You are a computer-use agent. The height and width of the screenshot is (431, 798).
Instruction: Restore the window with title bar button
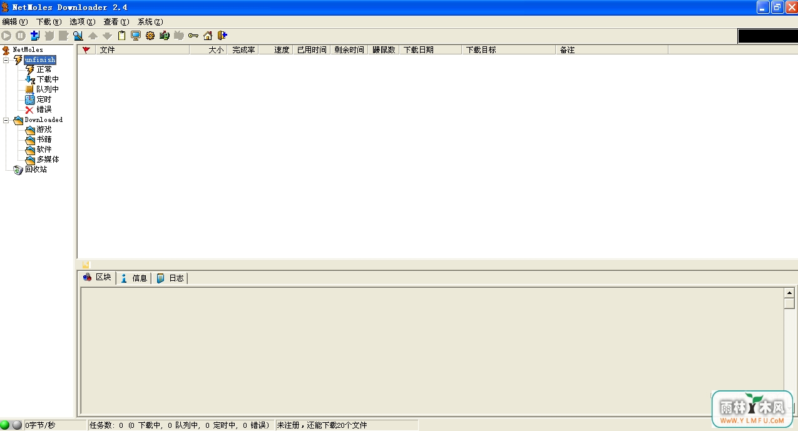(777, 8)
